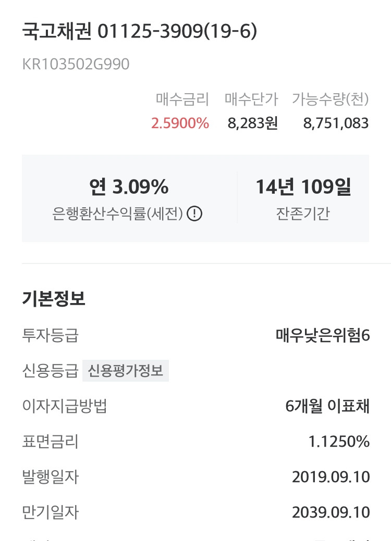Click the 이자지급방법 value 6개월 이표채
The height and width of the screenshot is (541, 391).
click(327, 406)
